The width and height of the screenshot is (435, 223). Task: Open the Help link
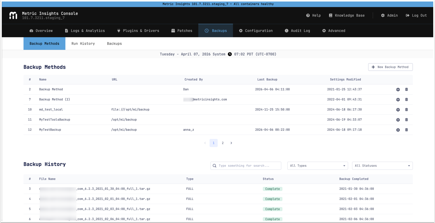pyautogui.click(x=313, y=15)
